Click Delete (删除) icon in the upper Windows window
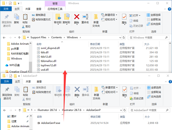The width and height of the screenshot is (172, 130). point(77,18)
